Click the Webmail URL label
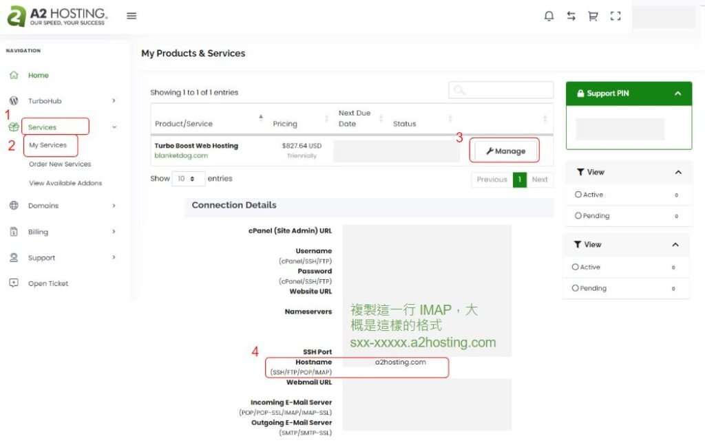The height and width of the screenshot is (445, 705). [309, 382]
